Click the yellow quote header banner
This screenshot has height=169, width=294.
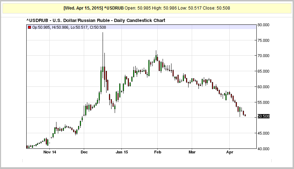point(147,8)
